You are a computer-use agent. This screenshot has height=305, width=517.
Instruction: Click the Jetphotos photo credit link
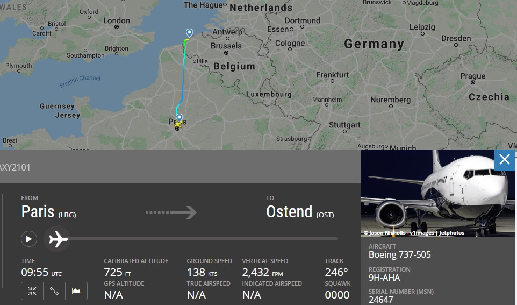click(x=450, y=233)
